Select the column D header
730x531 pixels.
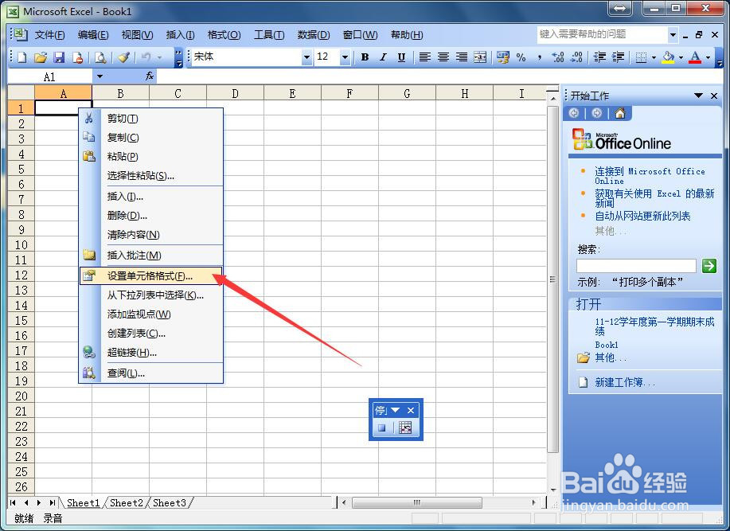pyautogui.click(x=235, y=93)
